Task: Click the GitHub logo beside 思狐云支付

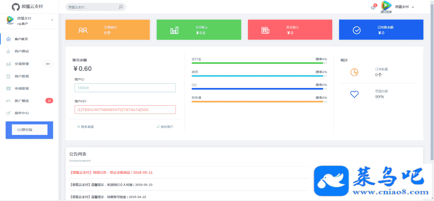Action: pyautogui.click(x=15, y=7)
